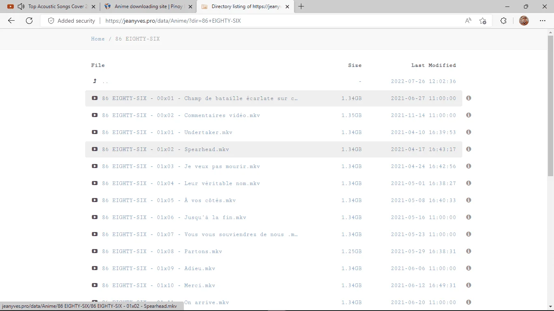Click 1.35GB size of Commentaires vidéo row
This screenshot has height=311, width=554.
pos(351,115)
